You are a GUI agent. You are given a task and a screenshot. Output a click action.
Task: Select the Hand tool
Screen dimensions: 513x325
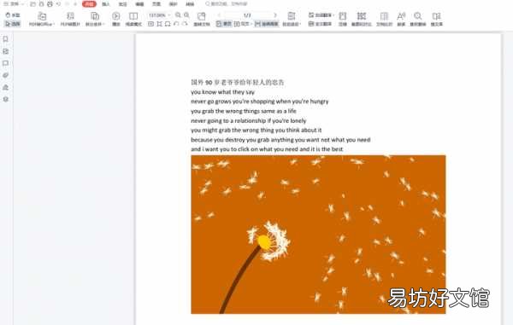pos(13,15)
